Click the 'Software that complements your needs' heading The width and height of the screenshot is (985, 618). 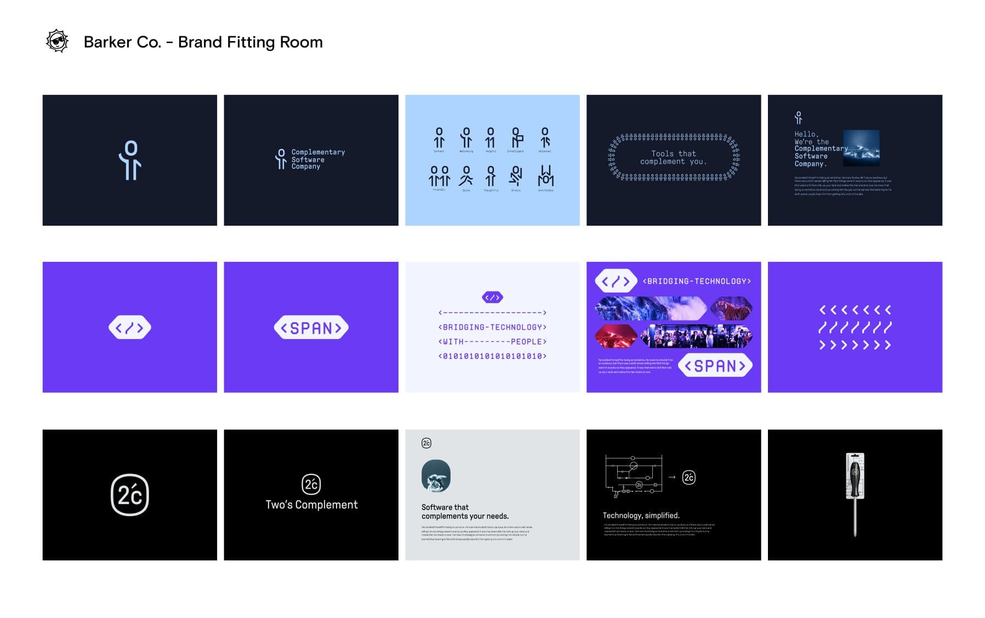(465, 512)
